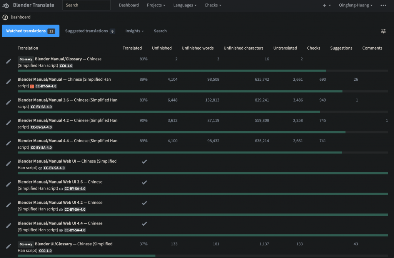Click the 690 checks count in Manual row
394x258 pixels.
[323, 79]
